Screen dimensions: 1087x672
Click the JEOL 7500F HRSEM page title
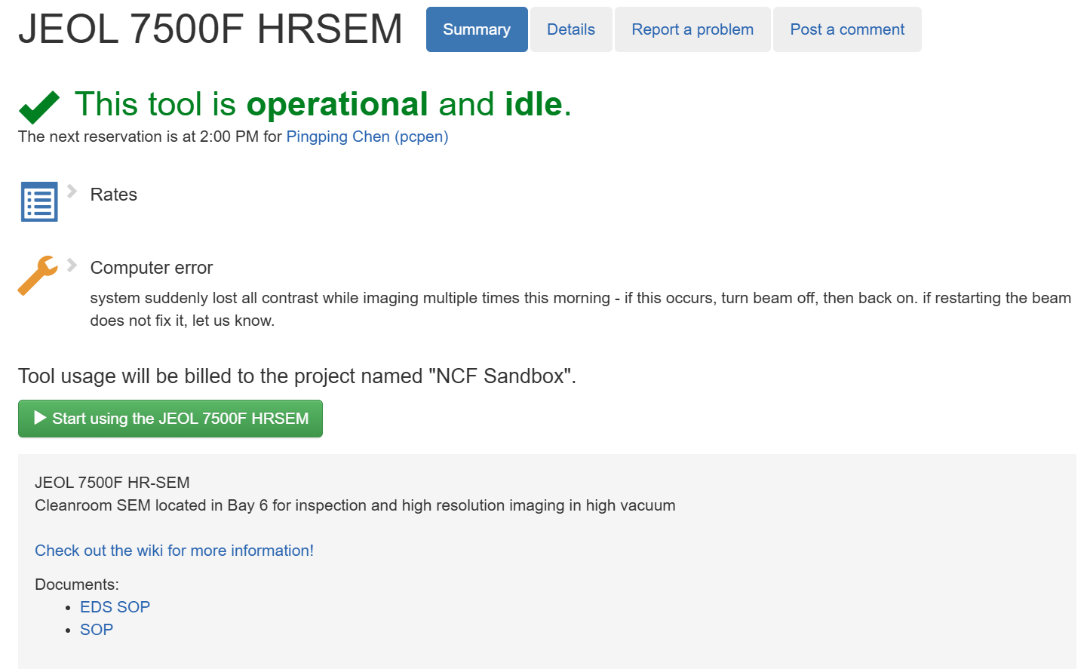coord(210,29)
